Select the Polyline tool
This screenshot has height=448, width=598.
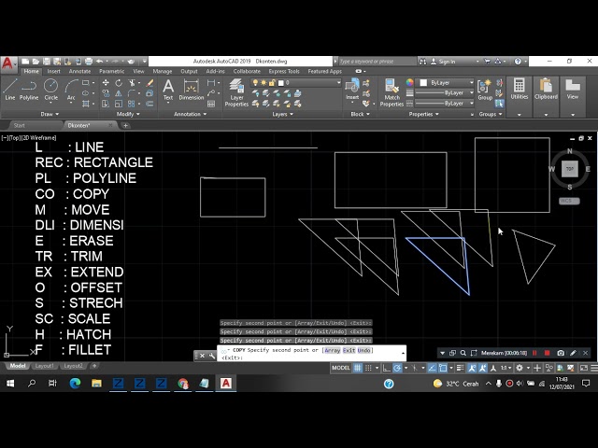point(29,90)
